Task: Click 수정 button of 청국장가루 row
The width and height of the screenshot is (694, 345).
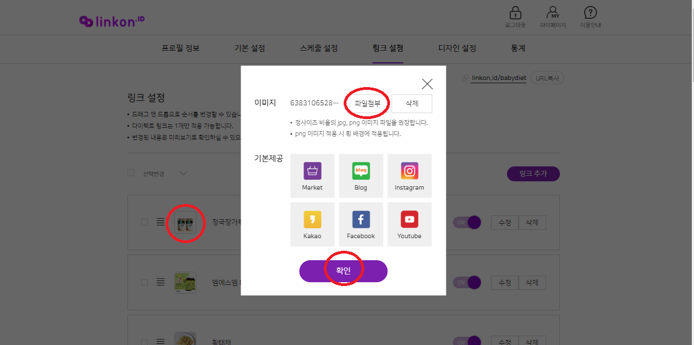Action: pos(505,222)
